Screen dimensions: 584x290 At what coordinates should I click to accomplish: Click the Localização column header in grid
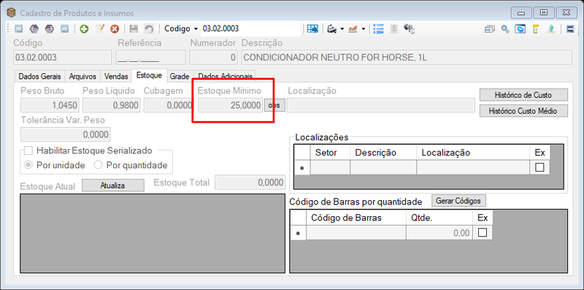click(x=473, y=153)
